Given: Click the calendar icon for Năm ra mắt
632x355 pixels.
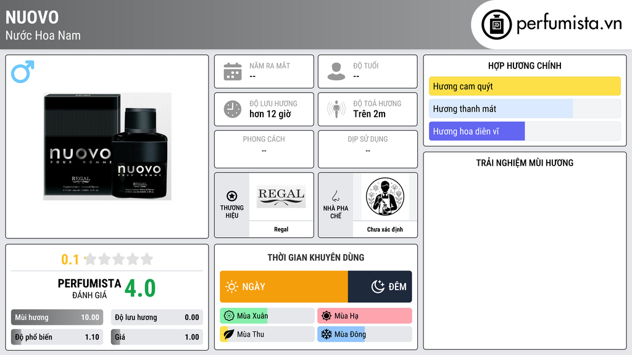Looking at the screenshot, I should [233, 71].
